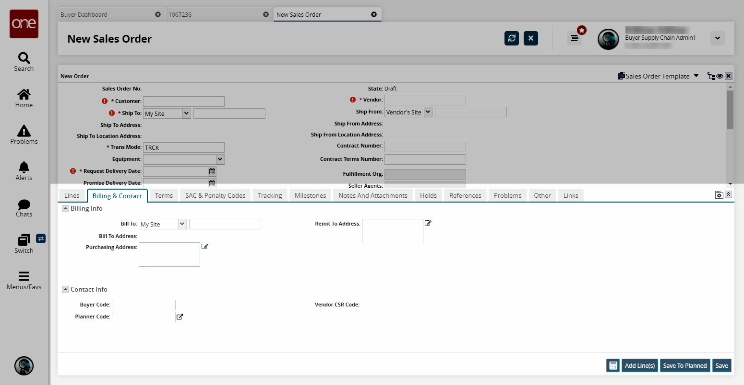Screen dimensions: 744x385
Task: Click the Customer required-field error icon
Action: 104,101
